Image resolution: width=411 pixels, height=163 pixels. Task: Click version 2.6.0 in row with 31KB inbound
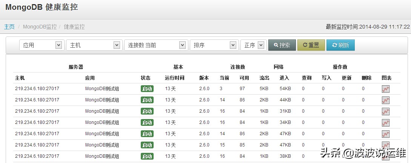tap(204, 111)
